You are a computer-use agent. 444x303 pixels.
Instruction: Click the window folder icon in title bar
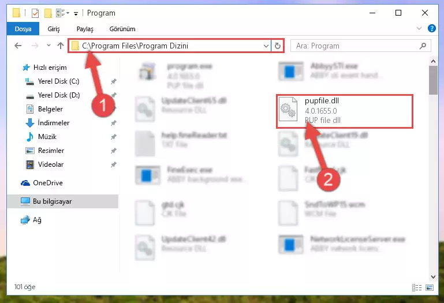pyautogui.click(x=17, y=13)
